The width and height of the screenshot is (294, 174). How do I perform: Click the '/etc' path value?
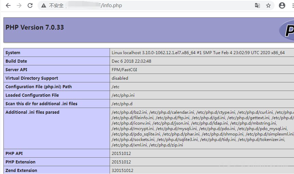click(115, 87)
